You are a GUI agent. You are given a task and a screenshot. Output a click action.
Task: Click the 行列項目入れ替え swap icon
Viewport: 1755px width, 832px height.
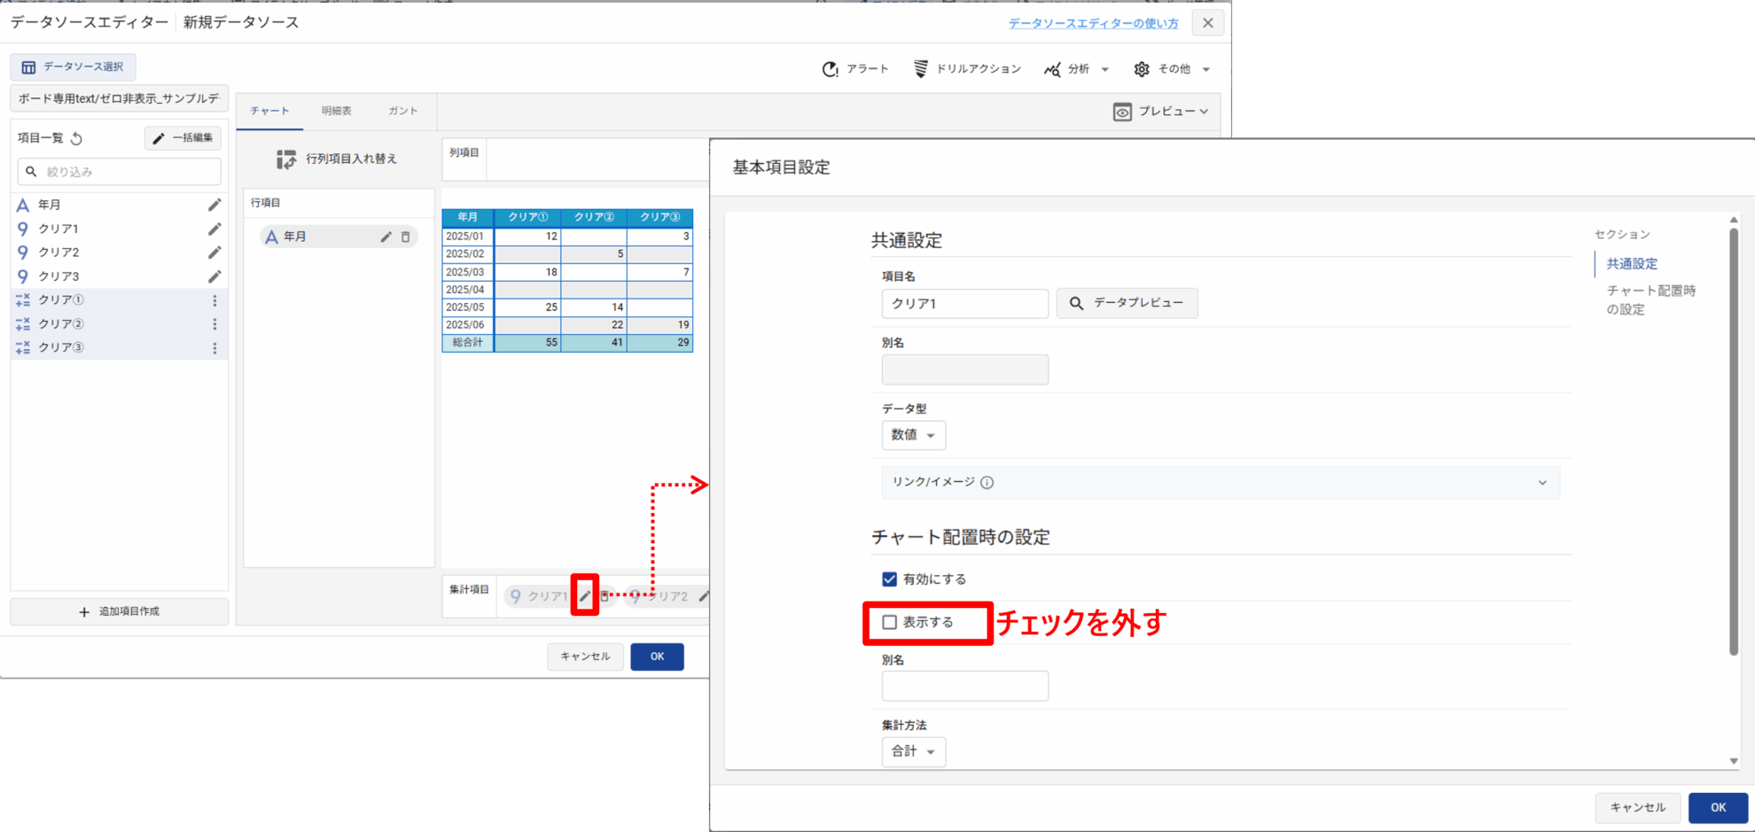(x=285, y=159)
